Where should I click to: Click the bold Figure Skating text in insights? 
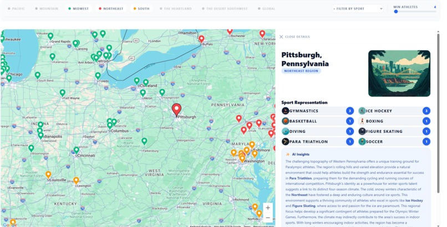coord(303,206)
